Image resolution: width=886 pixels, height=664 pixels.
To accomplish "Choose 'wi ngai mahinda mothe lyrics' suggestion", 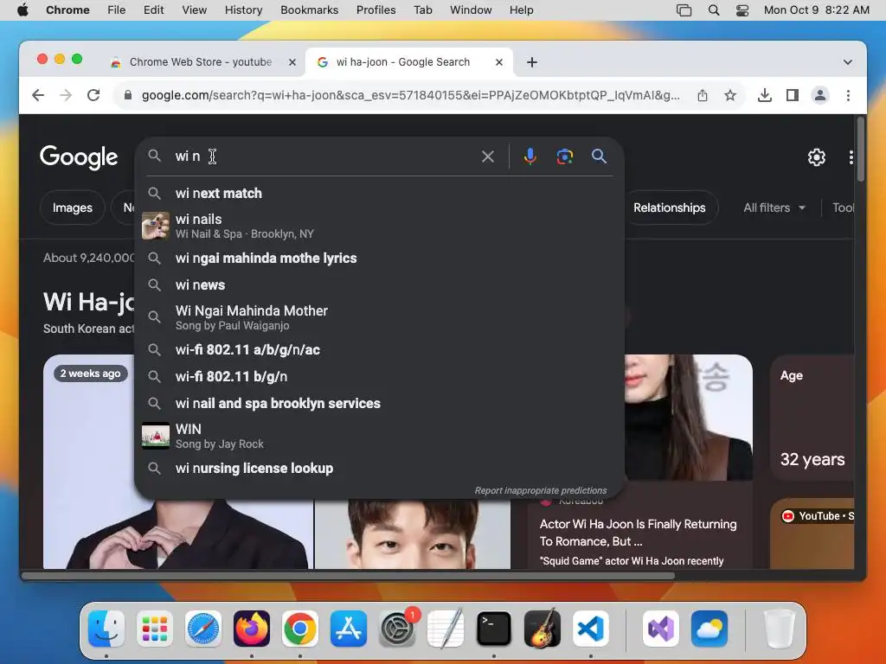I will [x=379, y=258].
